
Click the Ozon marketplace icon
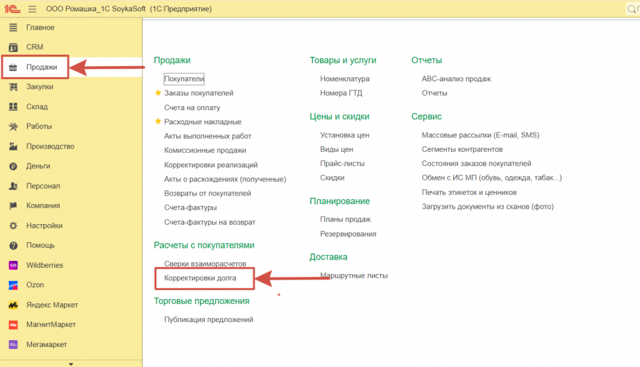pos(13,285)
